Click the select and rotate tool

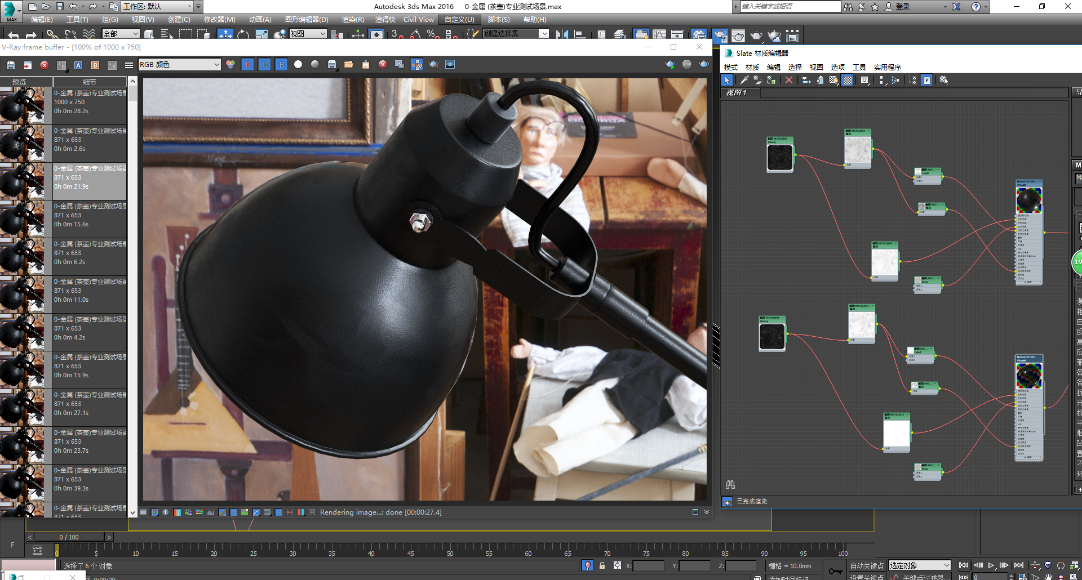(x=243, y=35)
